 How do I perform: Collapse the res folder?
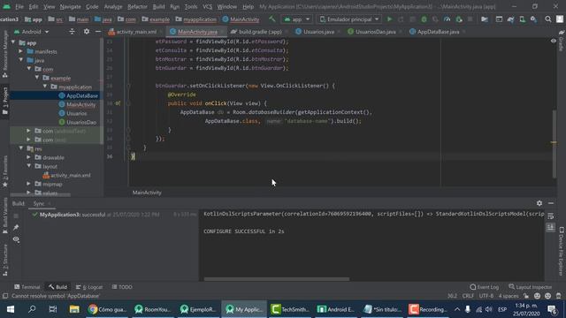(21, 148)
